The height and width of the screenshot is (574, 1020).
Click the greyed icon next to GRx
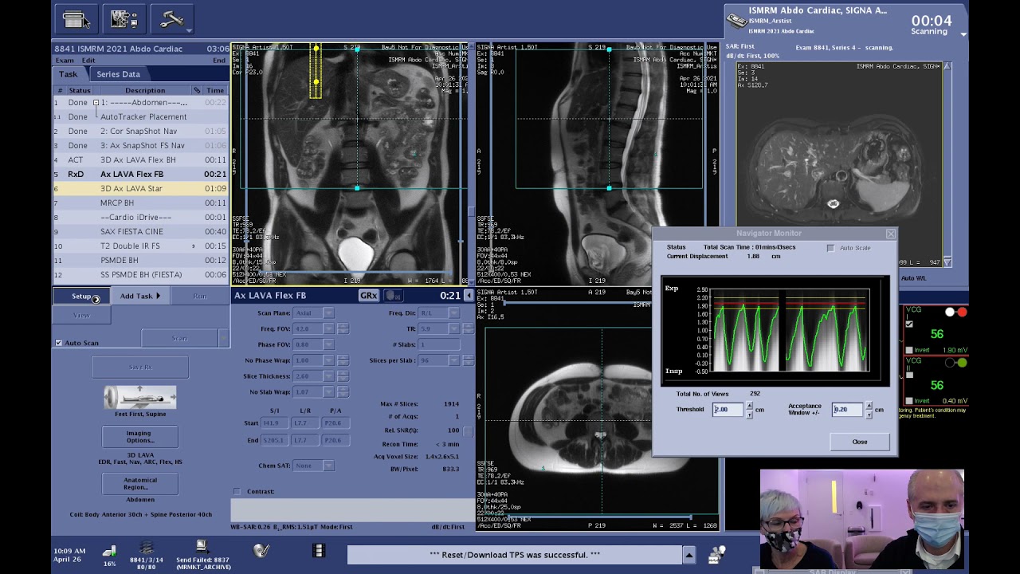tap(392, 296)
